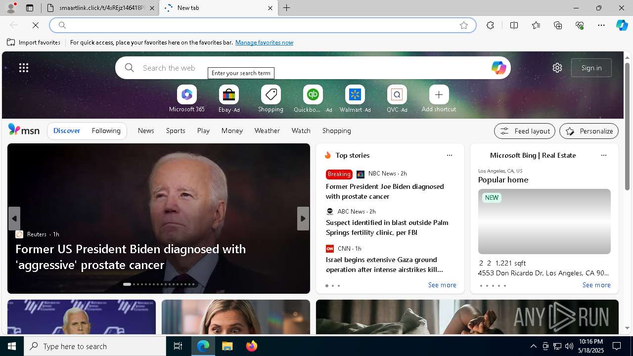Open the Weather menu item

tap(267, 131)
